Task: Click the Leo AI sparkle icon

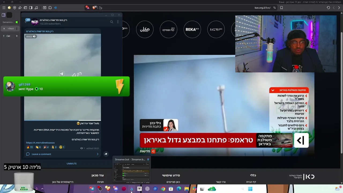Action: point(20,8)
